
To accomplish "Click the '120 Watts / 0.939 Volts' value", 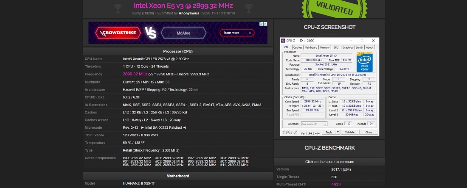I will pyautogui.click(x=140, y=135).
